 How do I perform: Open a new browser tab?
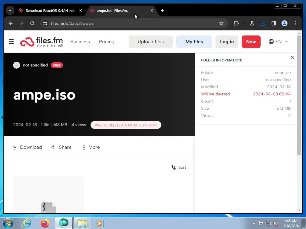tap(162, 10)
